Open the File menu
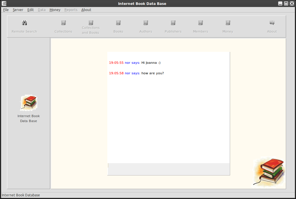 coord(6,10)
